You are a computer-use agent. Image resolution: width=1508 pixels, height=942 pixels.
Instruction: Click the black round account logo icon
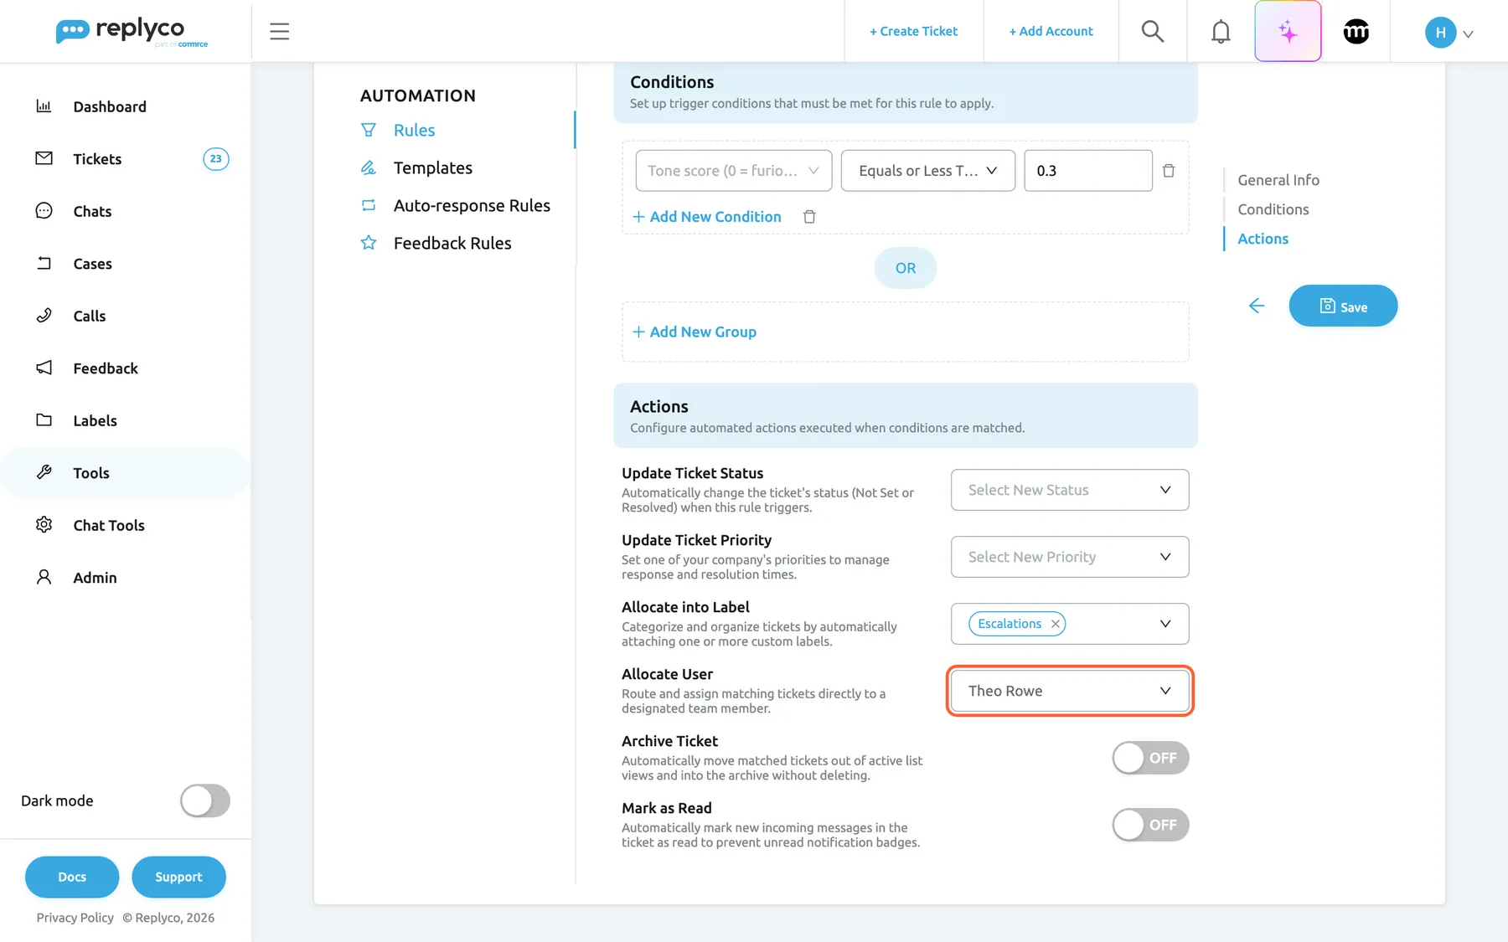click(1356, 32)
